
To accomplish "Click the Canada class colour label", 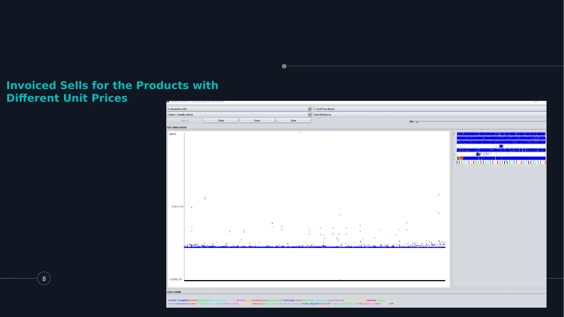I will 326,303.
